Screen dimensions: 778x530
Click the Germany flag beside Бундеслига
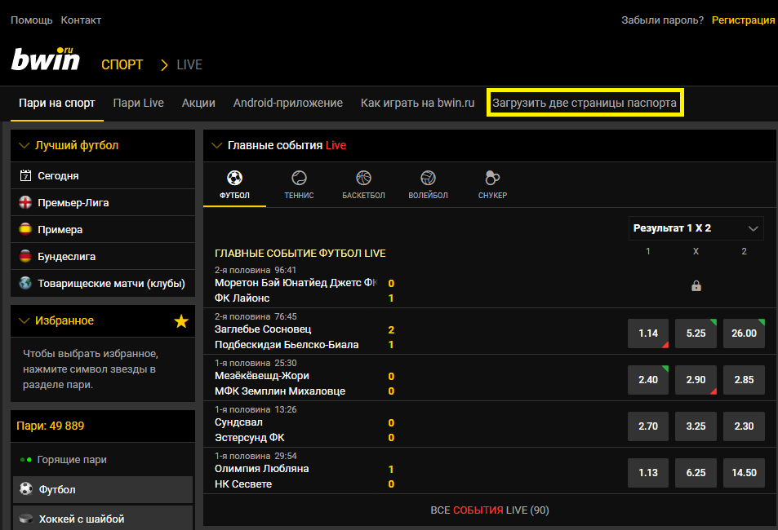(25, 256)
